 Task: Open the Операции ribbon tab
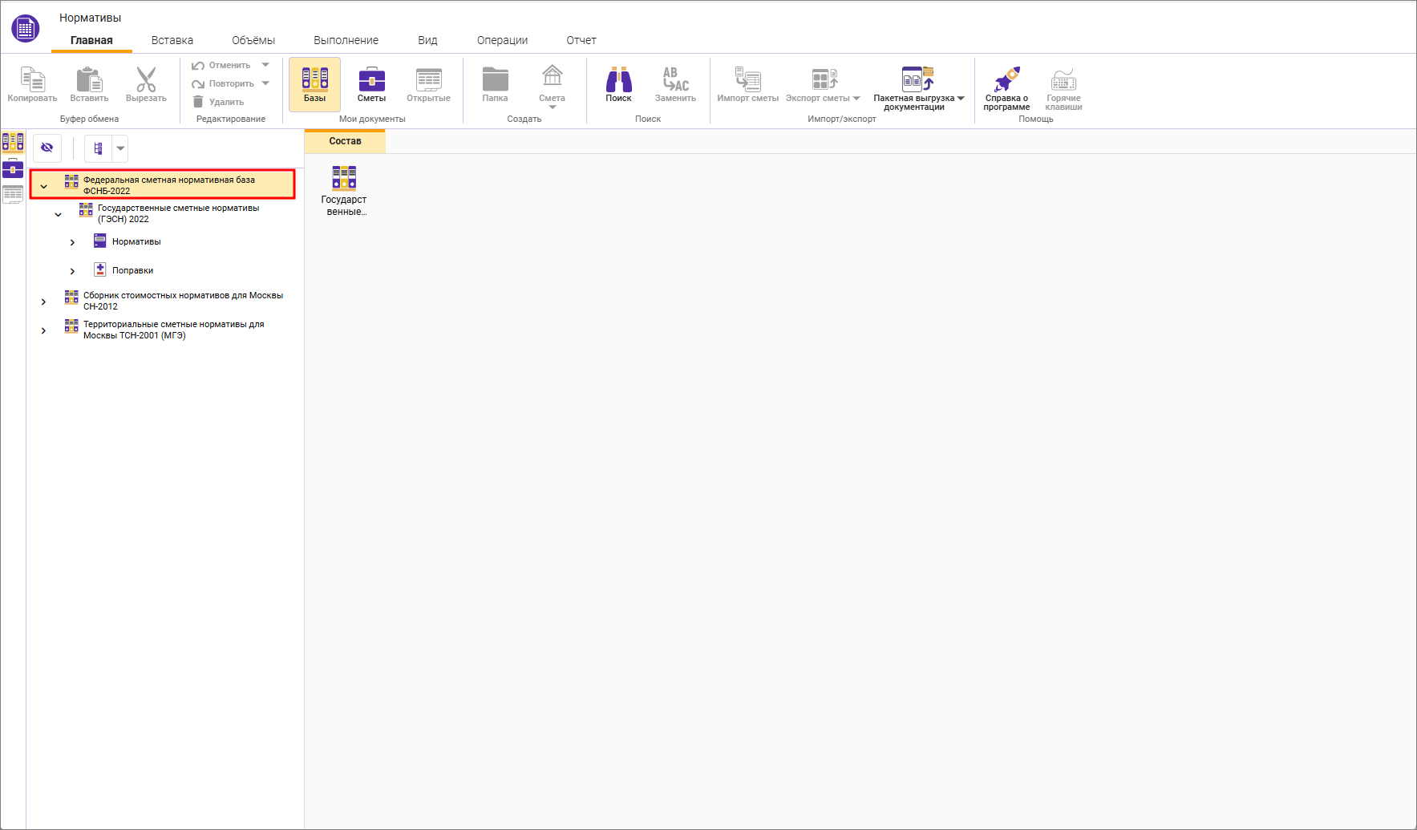(502, 40)
